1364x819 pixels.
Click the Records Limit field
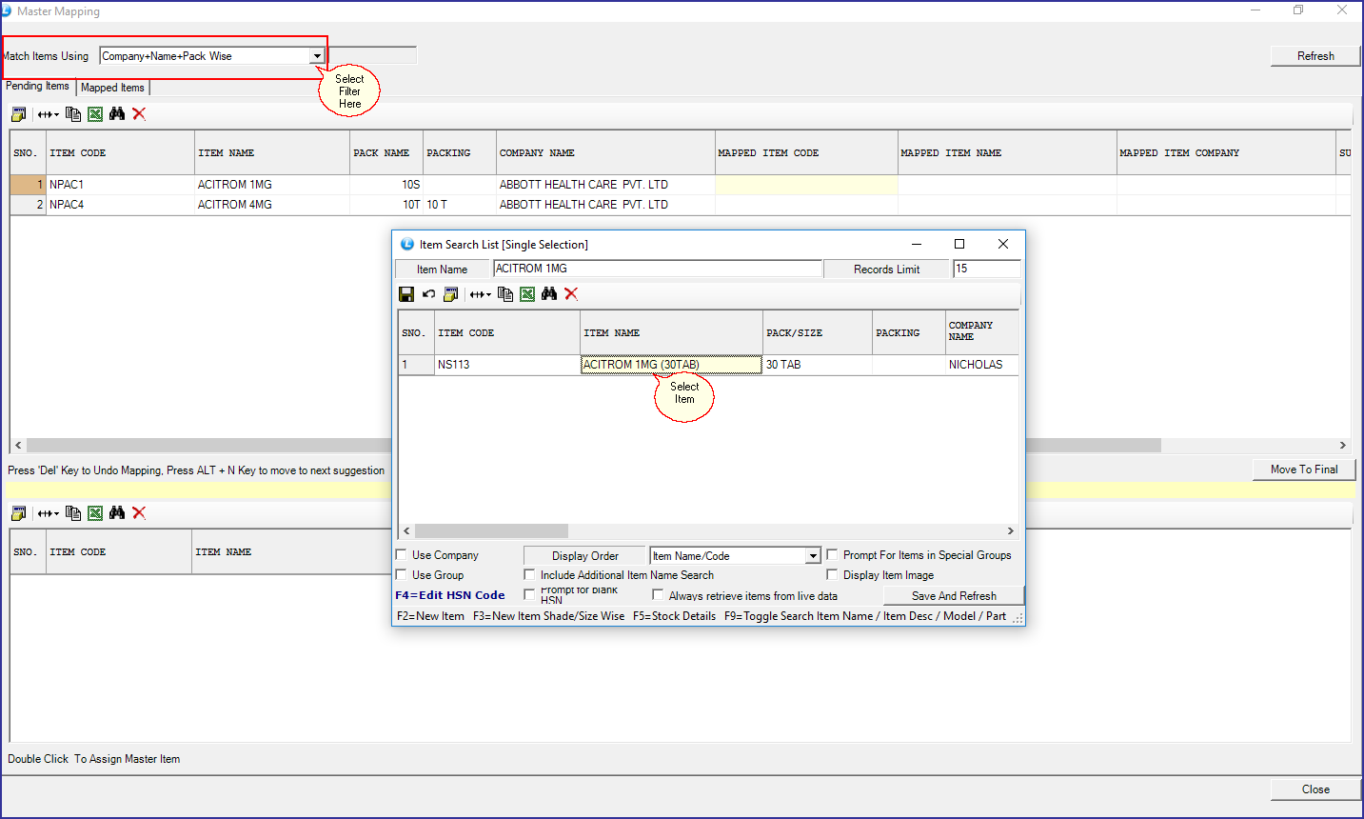point(986,269)
